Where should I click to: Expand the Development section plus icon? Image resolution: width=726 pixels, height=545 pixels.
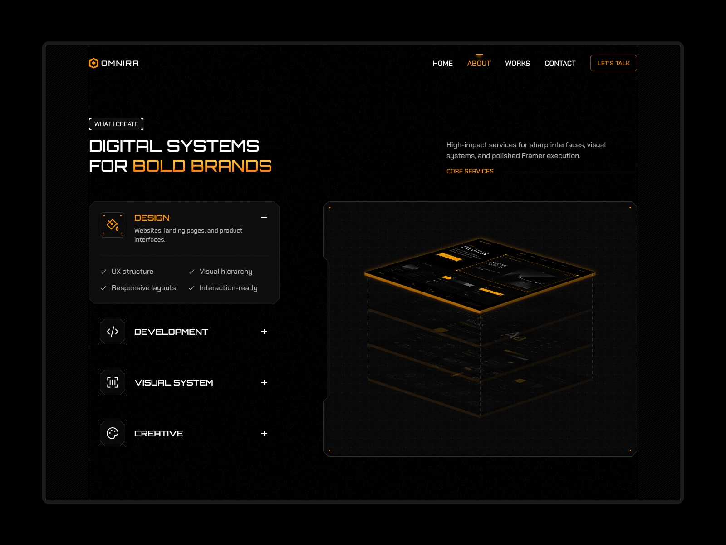pyautogui.click(x=264, y=332)
